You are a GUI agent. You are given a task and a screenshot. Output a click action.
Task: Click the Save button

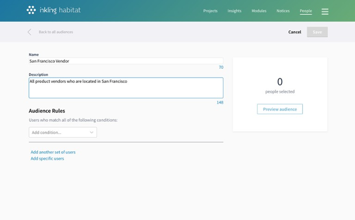(x=317, y=32)
